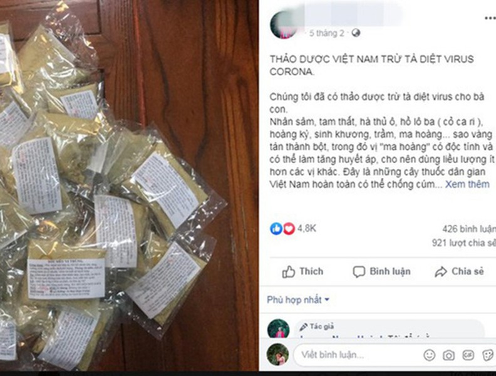
Task: Open the 4,8K reactions list
Action: pyautogui.click(x=306, y=228)
